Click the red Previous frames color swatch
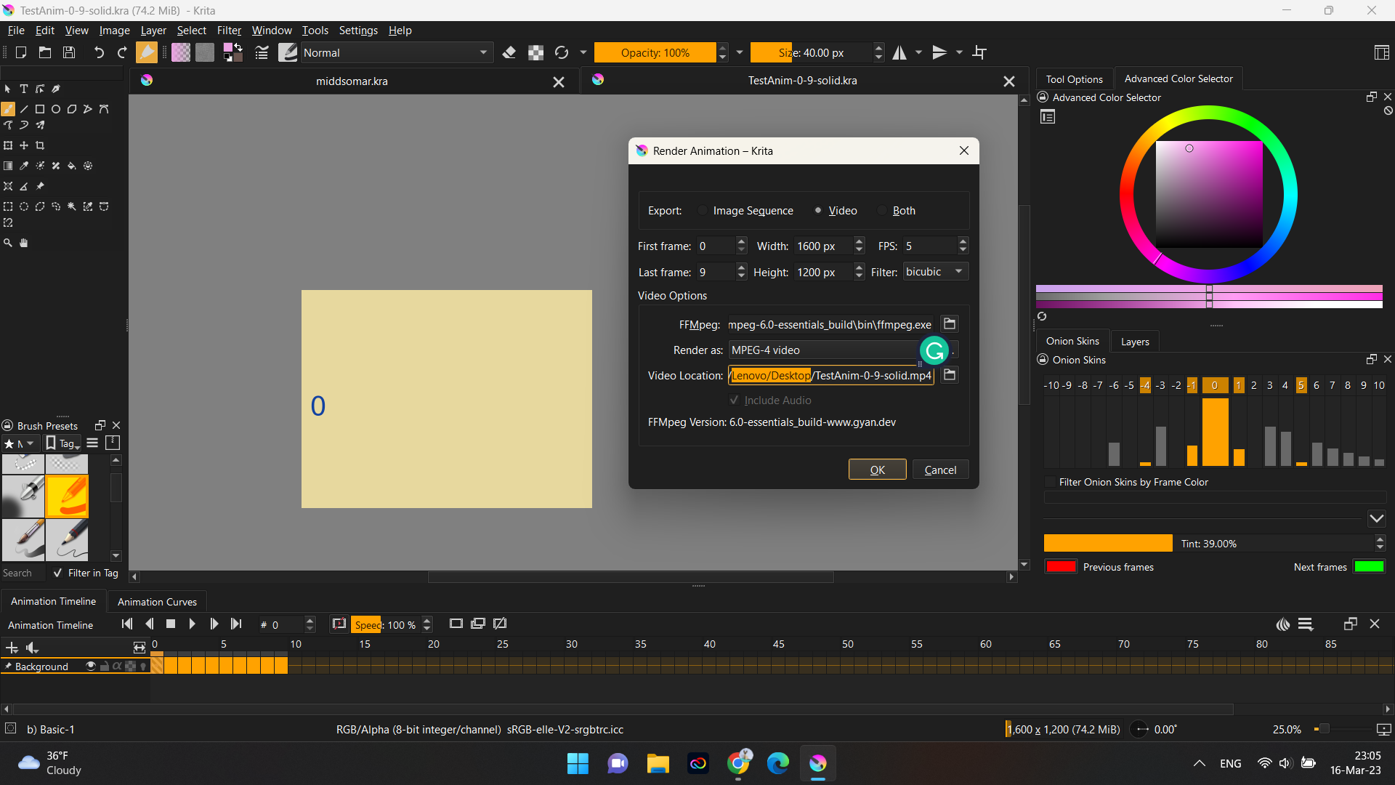The image size is (1395, 785). tap(1060, 567)
